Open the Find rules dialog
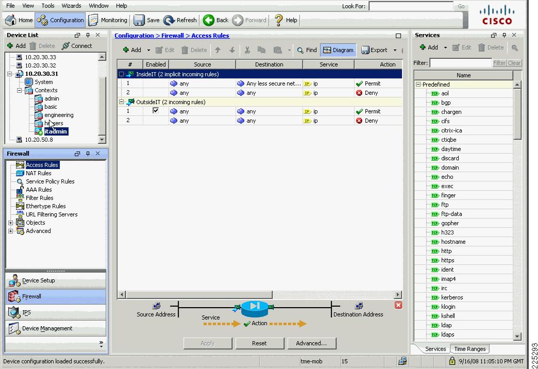This screenshot has height=369, width=538. pyautogui.click(x=306, y=50)
